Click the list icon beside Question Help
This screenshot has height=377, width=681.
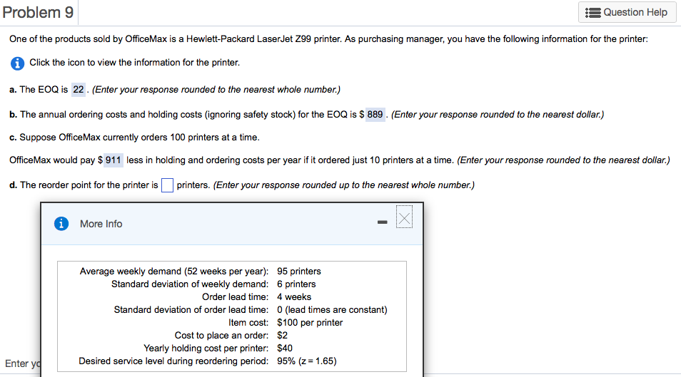(592, 13)
